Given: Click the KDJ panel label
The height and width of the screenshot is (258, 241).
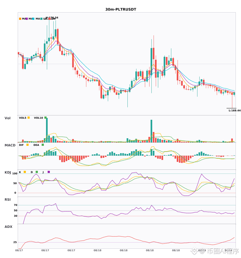Looking at the screenshot, I should coord(8,172).
